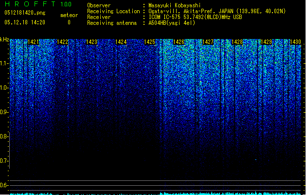This screenshot has width=306, height=195.
Task: Click the 1421 time marker
Action: (x=33, y=42)
